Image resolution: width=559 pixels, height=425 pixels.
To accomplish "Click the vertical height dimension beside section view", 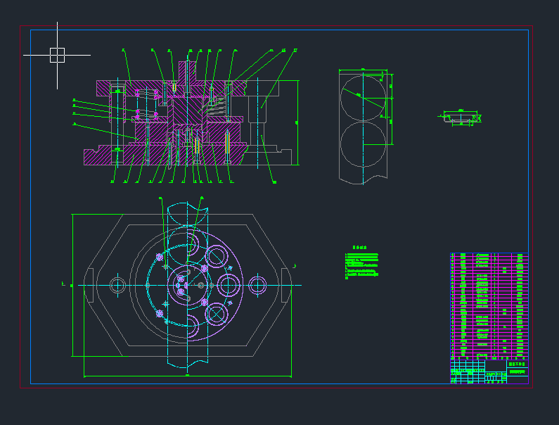I will point(297,122).
